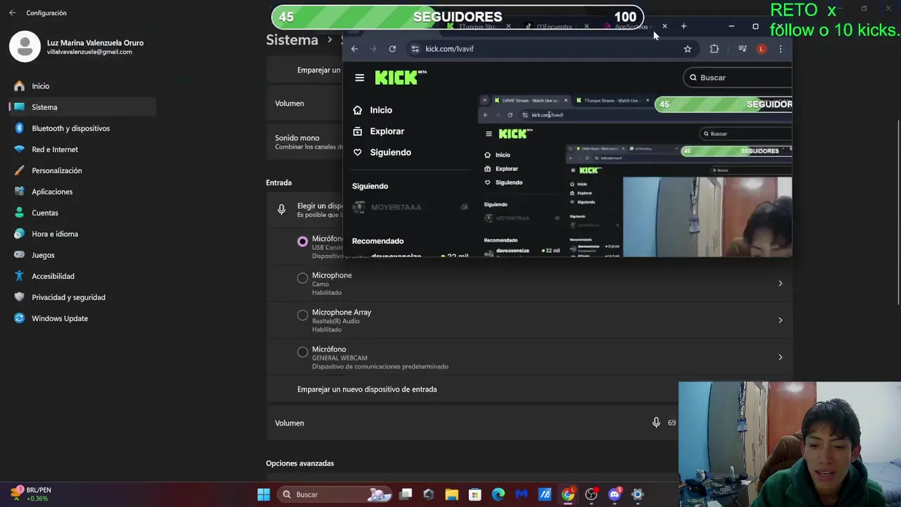
Task: Open the Chrome profile L avatar
Action: click(x=762, y=49)
